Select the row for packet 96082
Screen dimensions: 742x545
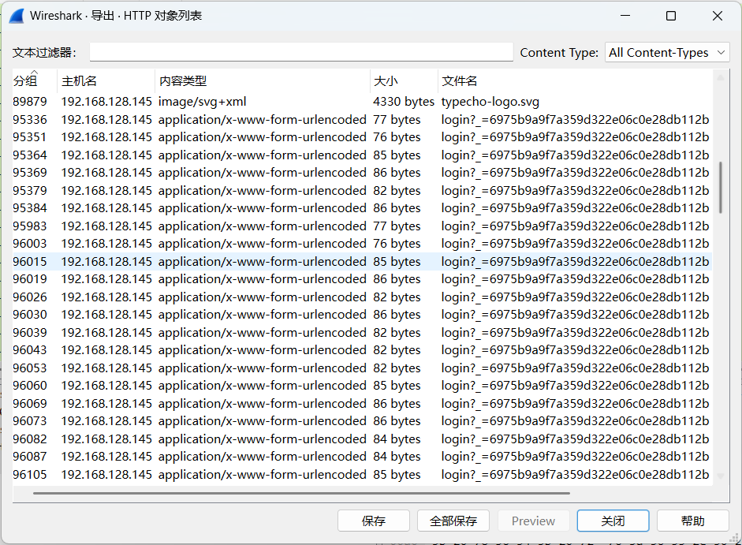[362, 439]
